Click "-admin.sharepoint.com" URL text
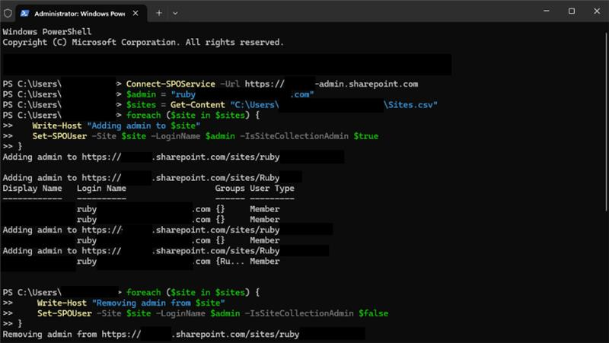609x343 pixels. [367, 84]
